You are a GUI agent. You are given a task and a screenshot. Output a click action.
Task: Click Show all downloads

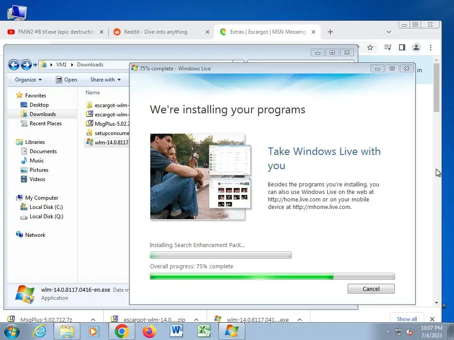click(x=407, y=319)
